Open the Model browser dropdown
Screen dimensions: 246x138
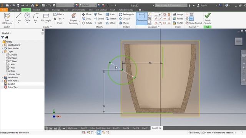(x=6, y=33)
